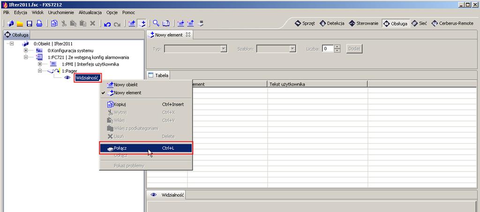Click the flame application icon in title bar
Screen dimensions: 480x212
5,5
